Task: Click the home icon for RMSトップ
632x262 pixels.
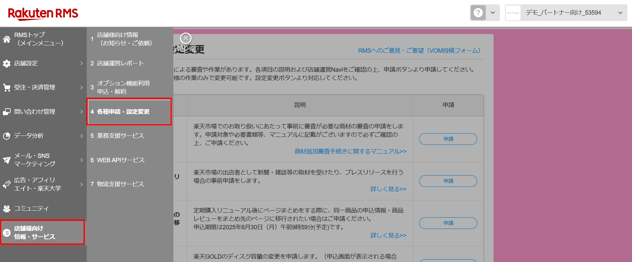Action: (x=7, y=39)
